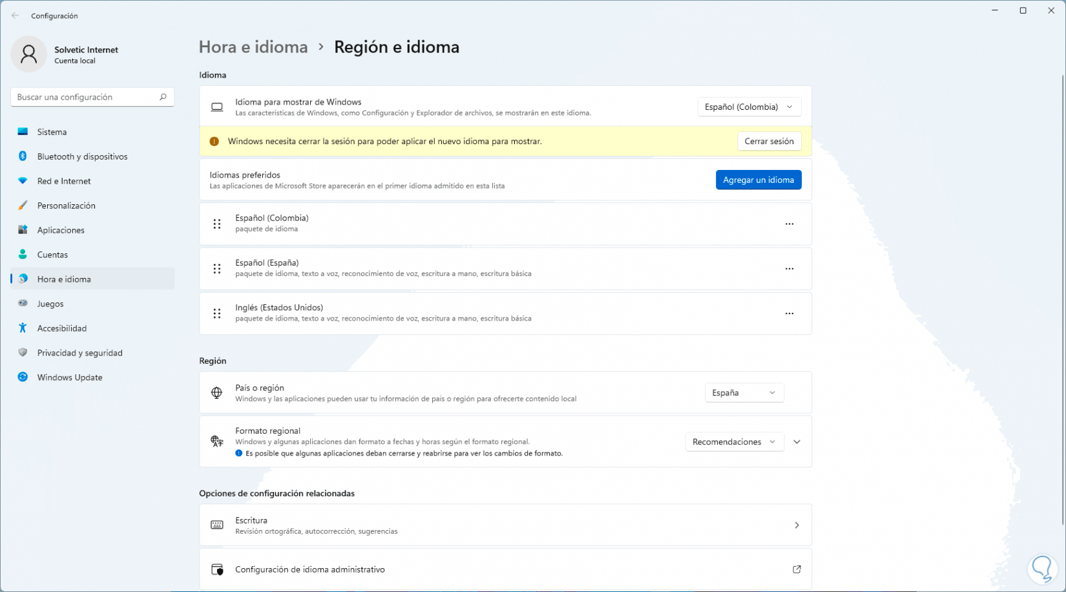The height and width of the screenshot is (592, 1066).
Task: Open Sistema settings
Action: 92,132
